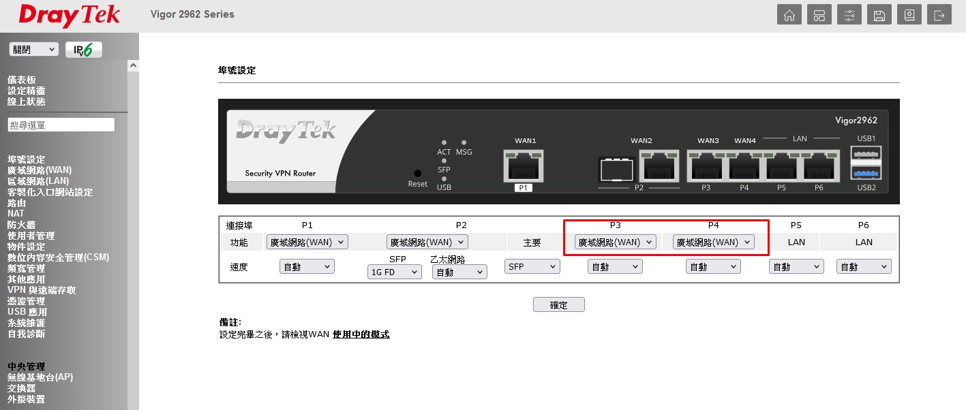Click the floppy disk save icon
Screen dimensions: 966x410
879,16
